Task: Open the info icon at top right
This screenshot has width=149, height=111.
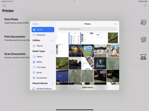Action: pyautogui.click(x=145, y=5)
